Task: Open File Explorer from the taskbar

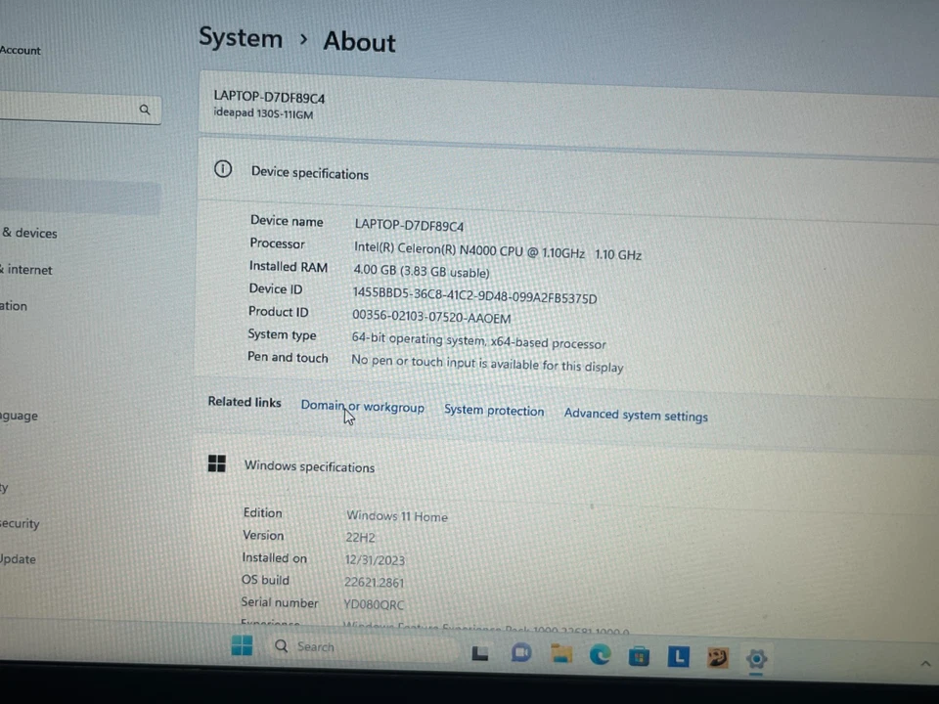Action: (561, 654)
